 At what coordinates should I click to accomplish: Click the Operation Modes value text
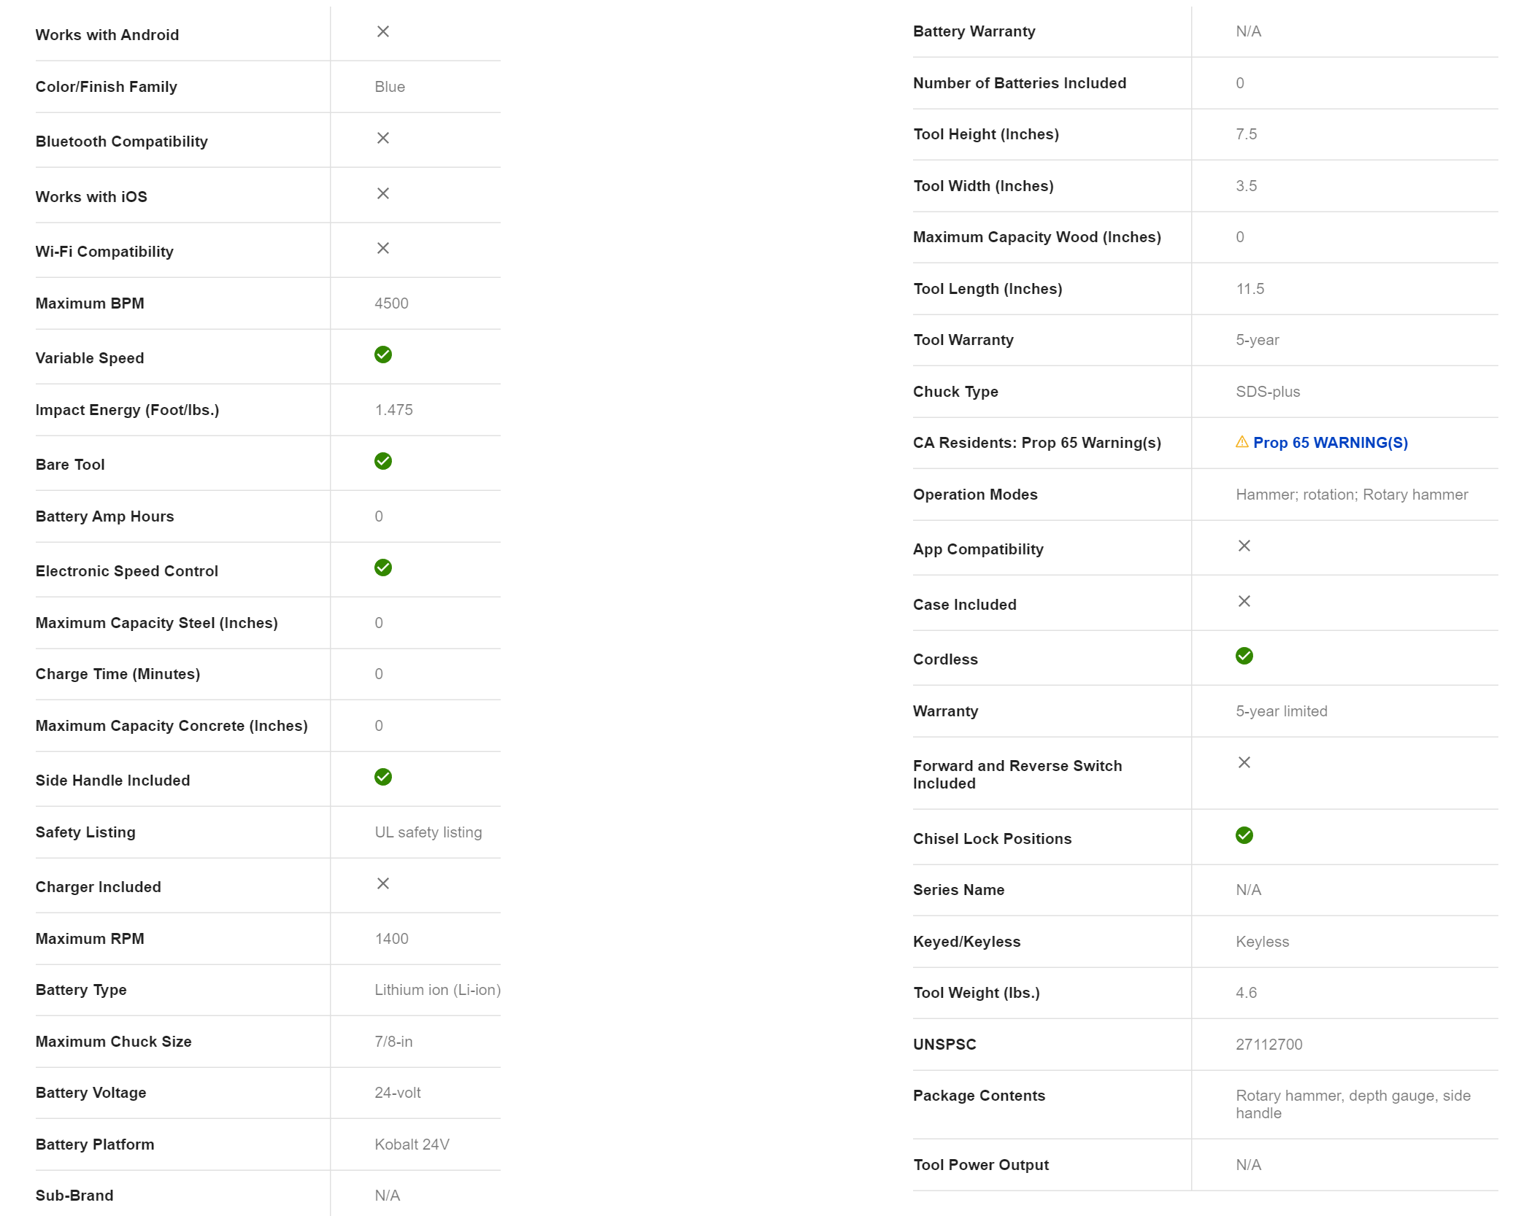click(1351, 495)
